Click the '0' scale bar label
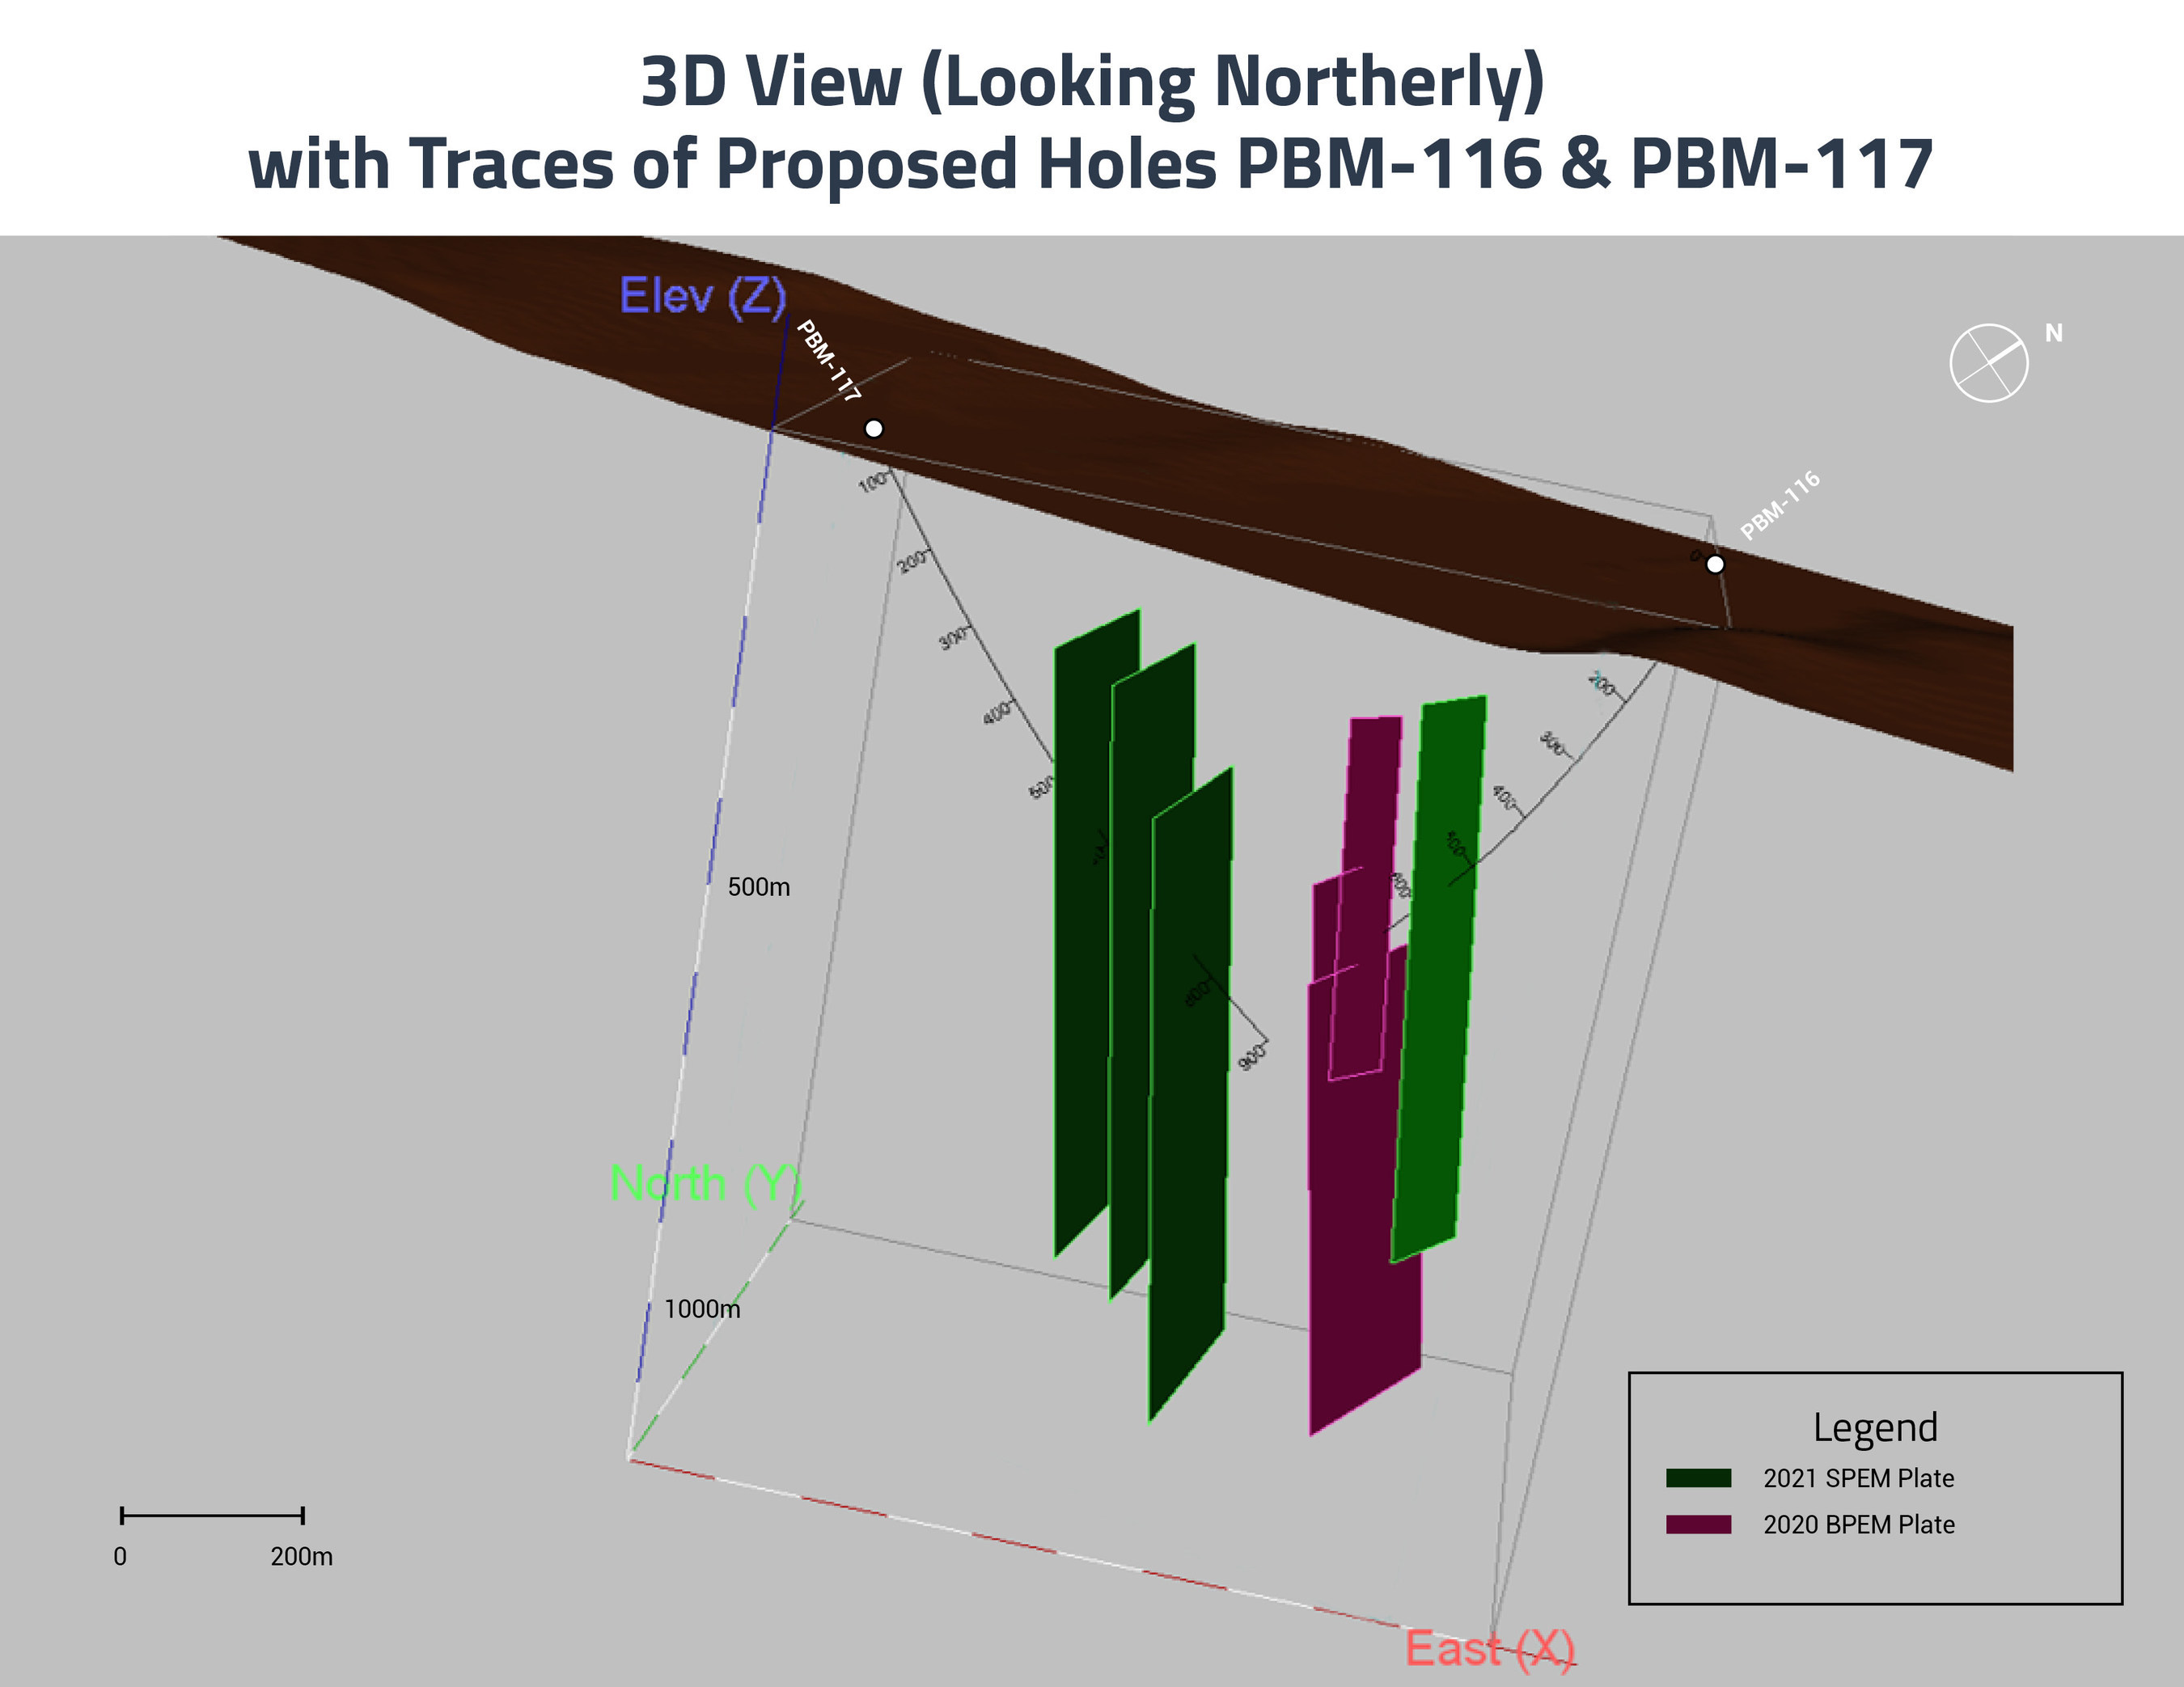Image resolution: width=2184 pixels, height=1687 pixels. (120, 1556)
